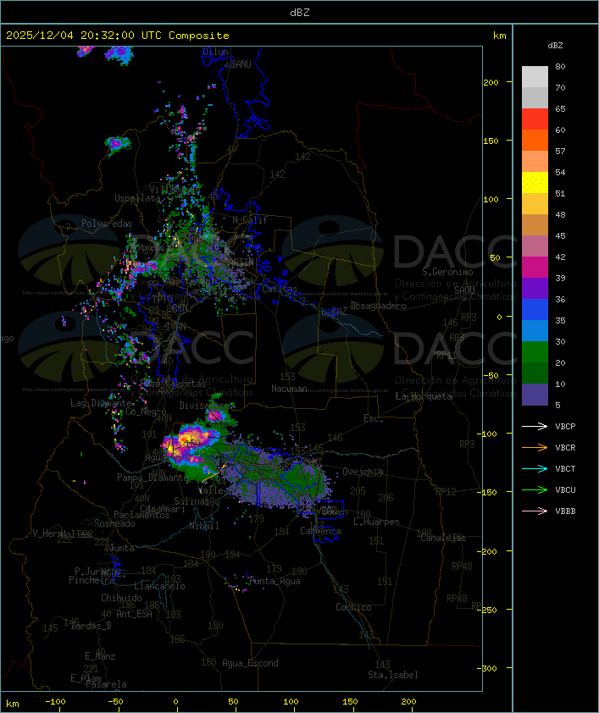Click the VBCT legend label

coord(565,469)
